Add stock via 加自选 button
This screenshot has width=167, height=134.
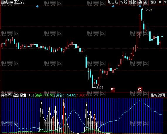pos(113,2)
